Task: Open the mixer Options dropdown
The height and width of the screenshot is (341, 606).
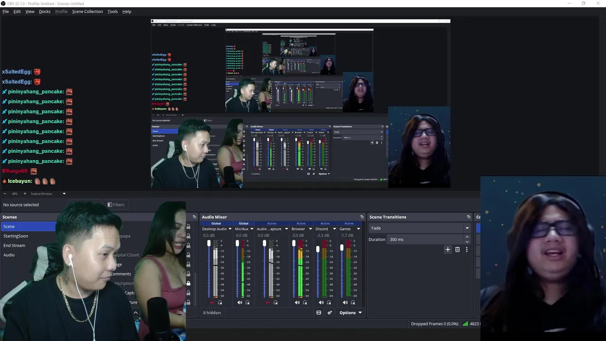Action: (350, 313)
